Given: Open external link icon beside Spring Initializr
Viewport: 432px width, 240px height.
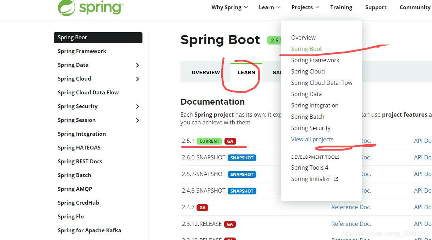Looking at the screenshot, I should pos(336,179).
